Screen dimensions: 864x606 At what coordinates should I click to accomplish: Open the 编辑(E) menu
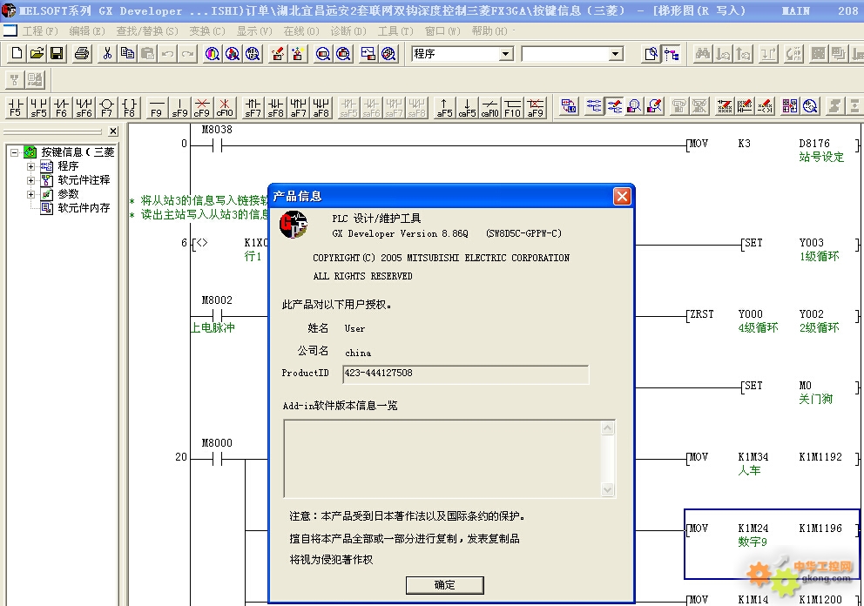tap(87, 31)
